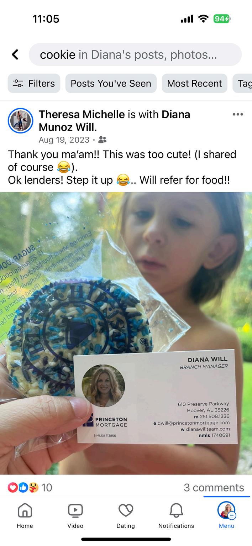The image size is (252, 546).
Task: Tap the back arrow icon
Action: pos(15,54)
